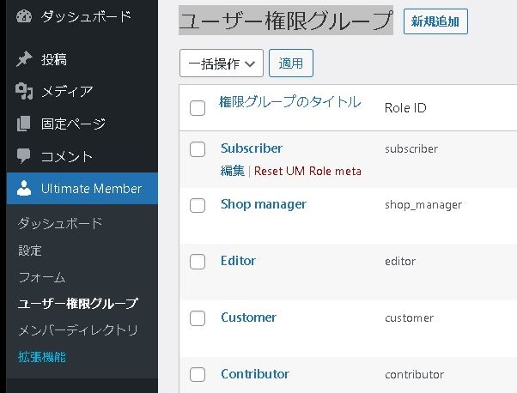Click the Reset UM Role meta link

pos(307,171)
